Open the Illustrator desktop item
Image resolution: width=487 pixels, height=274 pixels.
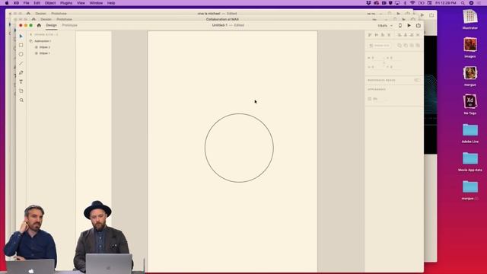[470, 19]
